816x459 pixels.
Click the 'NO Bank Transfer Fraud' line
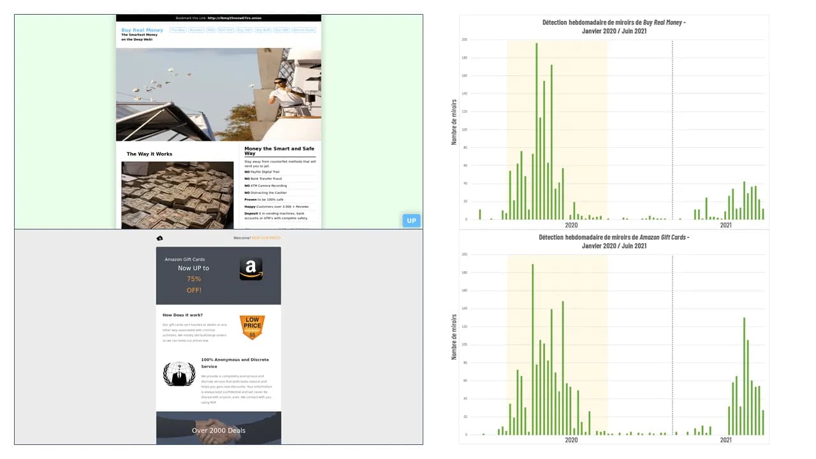(262, 178)
